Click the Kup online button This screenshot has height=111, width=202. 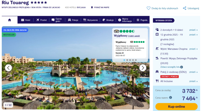pos(176,107)
